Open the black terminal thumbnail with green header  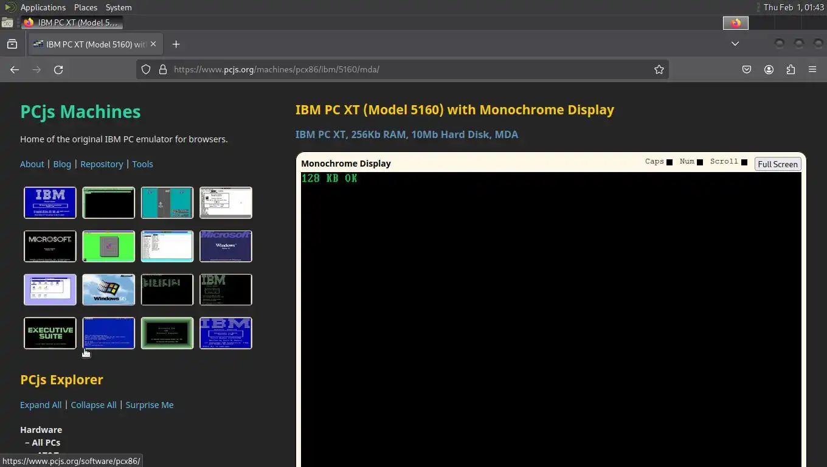(x=108, y=202)
